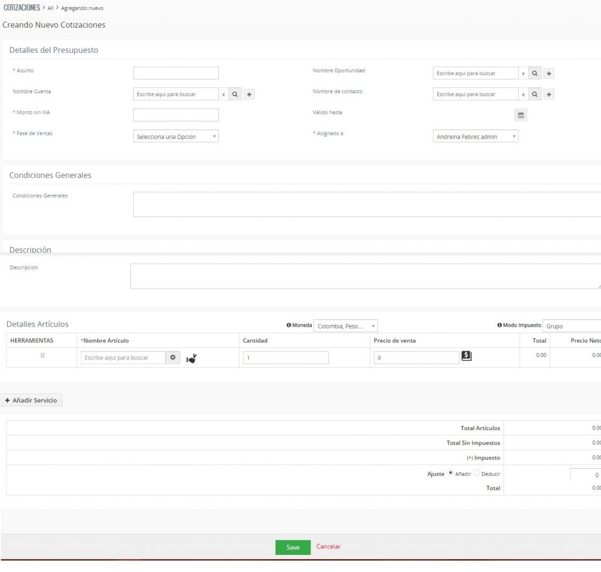601x572 pixels.
Task: Open Válido hasta calendar picker
Action: pyautogui.click(x=521, y=115)
